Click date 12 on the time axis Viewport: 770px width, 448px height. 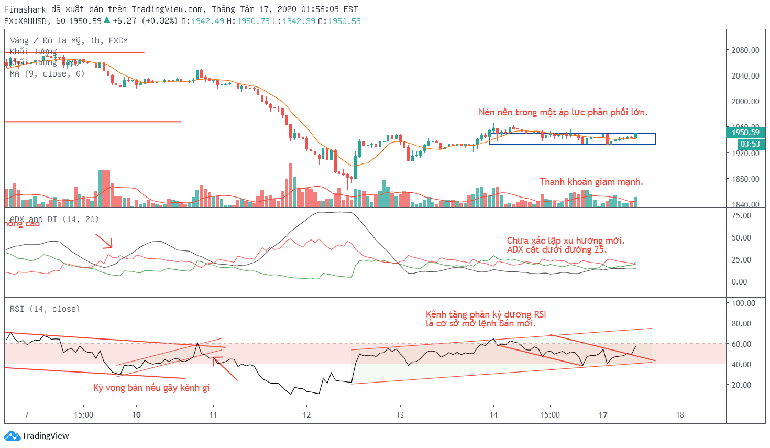click(x=306, y=414)
